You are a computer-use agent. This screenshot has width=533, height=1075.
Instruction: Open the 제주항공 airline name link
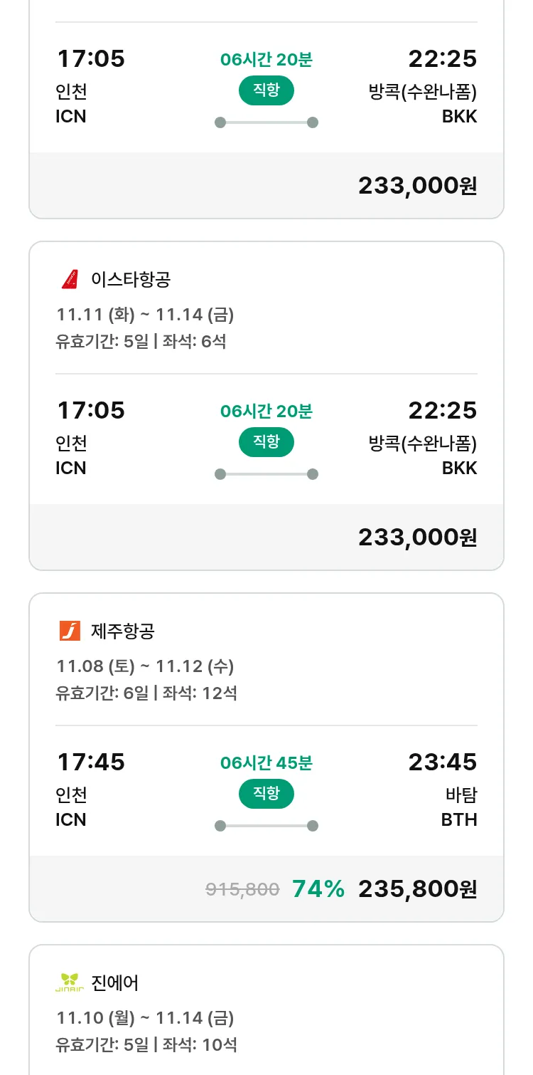[123, 631]
